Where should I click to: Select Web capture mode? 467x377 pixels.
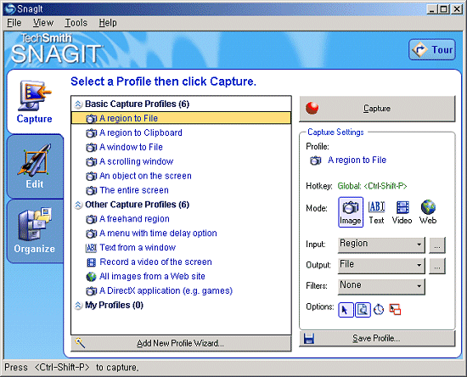point(428,212)
